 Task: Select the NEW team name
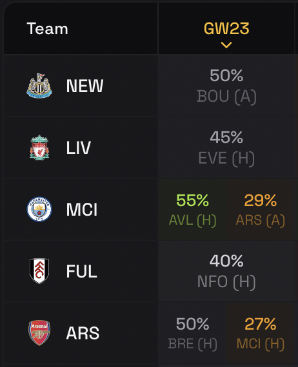click(84, 86)
